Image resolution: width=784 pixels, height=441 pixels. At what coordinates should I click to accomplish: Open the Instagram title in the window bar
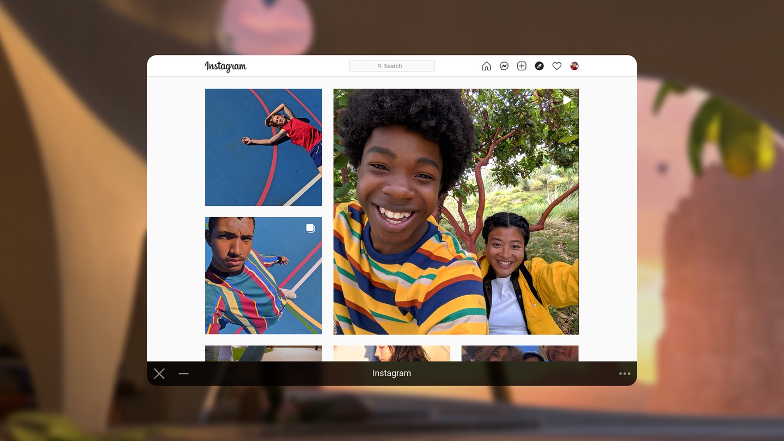click(391, 373)
